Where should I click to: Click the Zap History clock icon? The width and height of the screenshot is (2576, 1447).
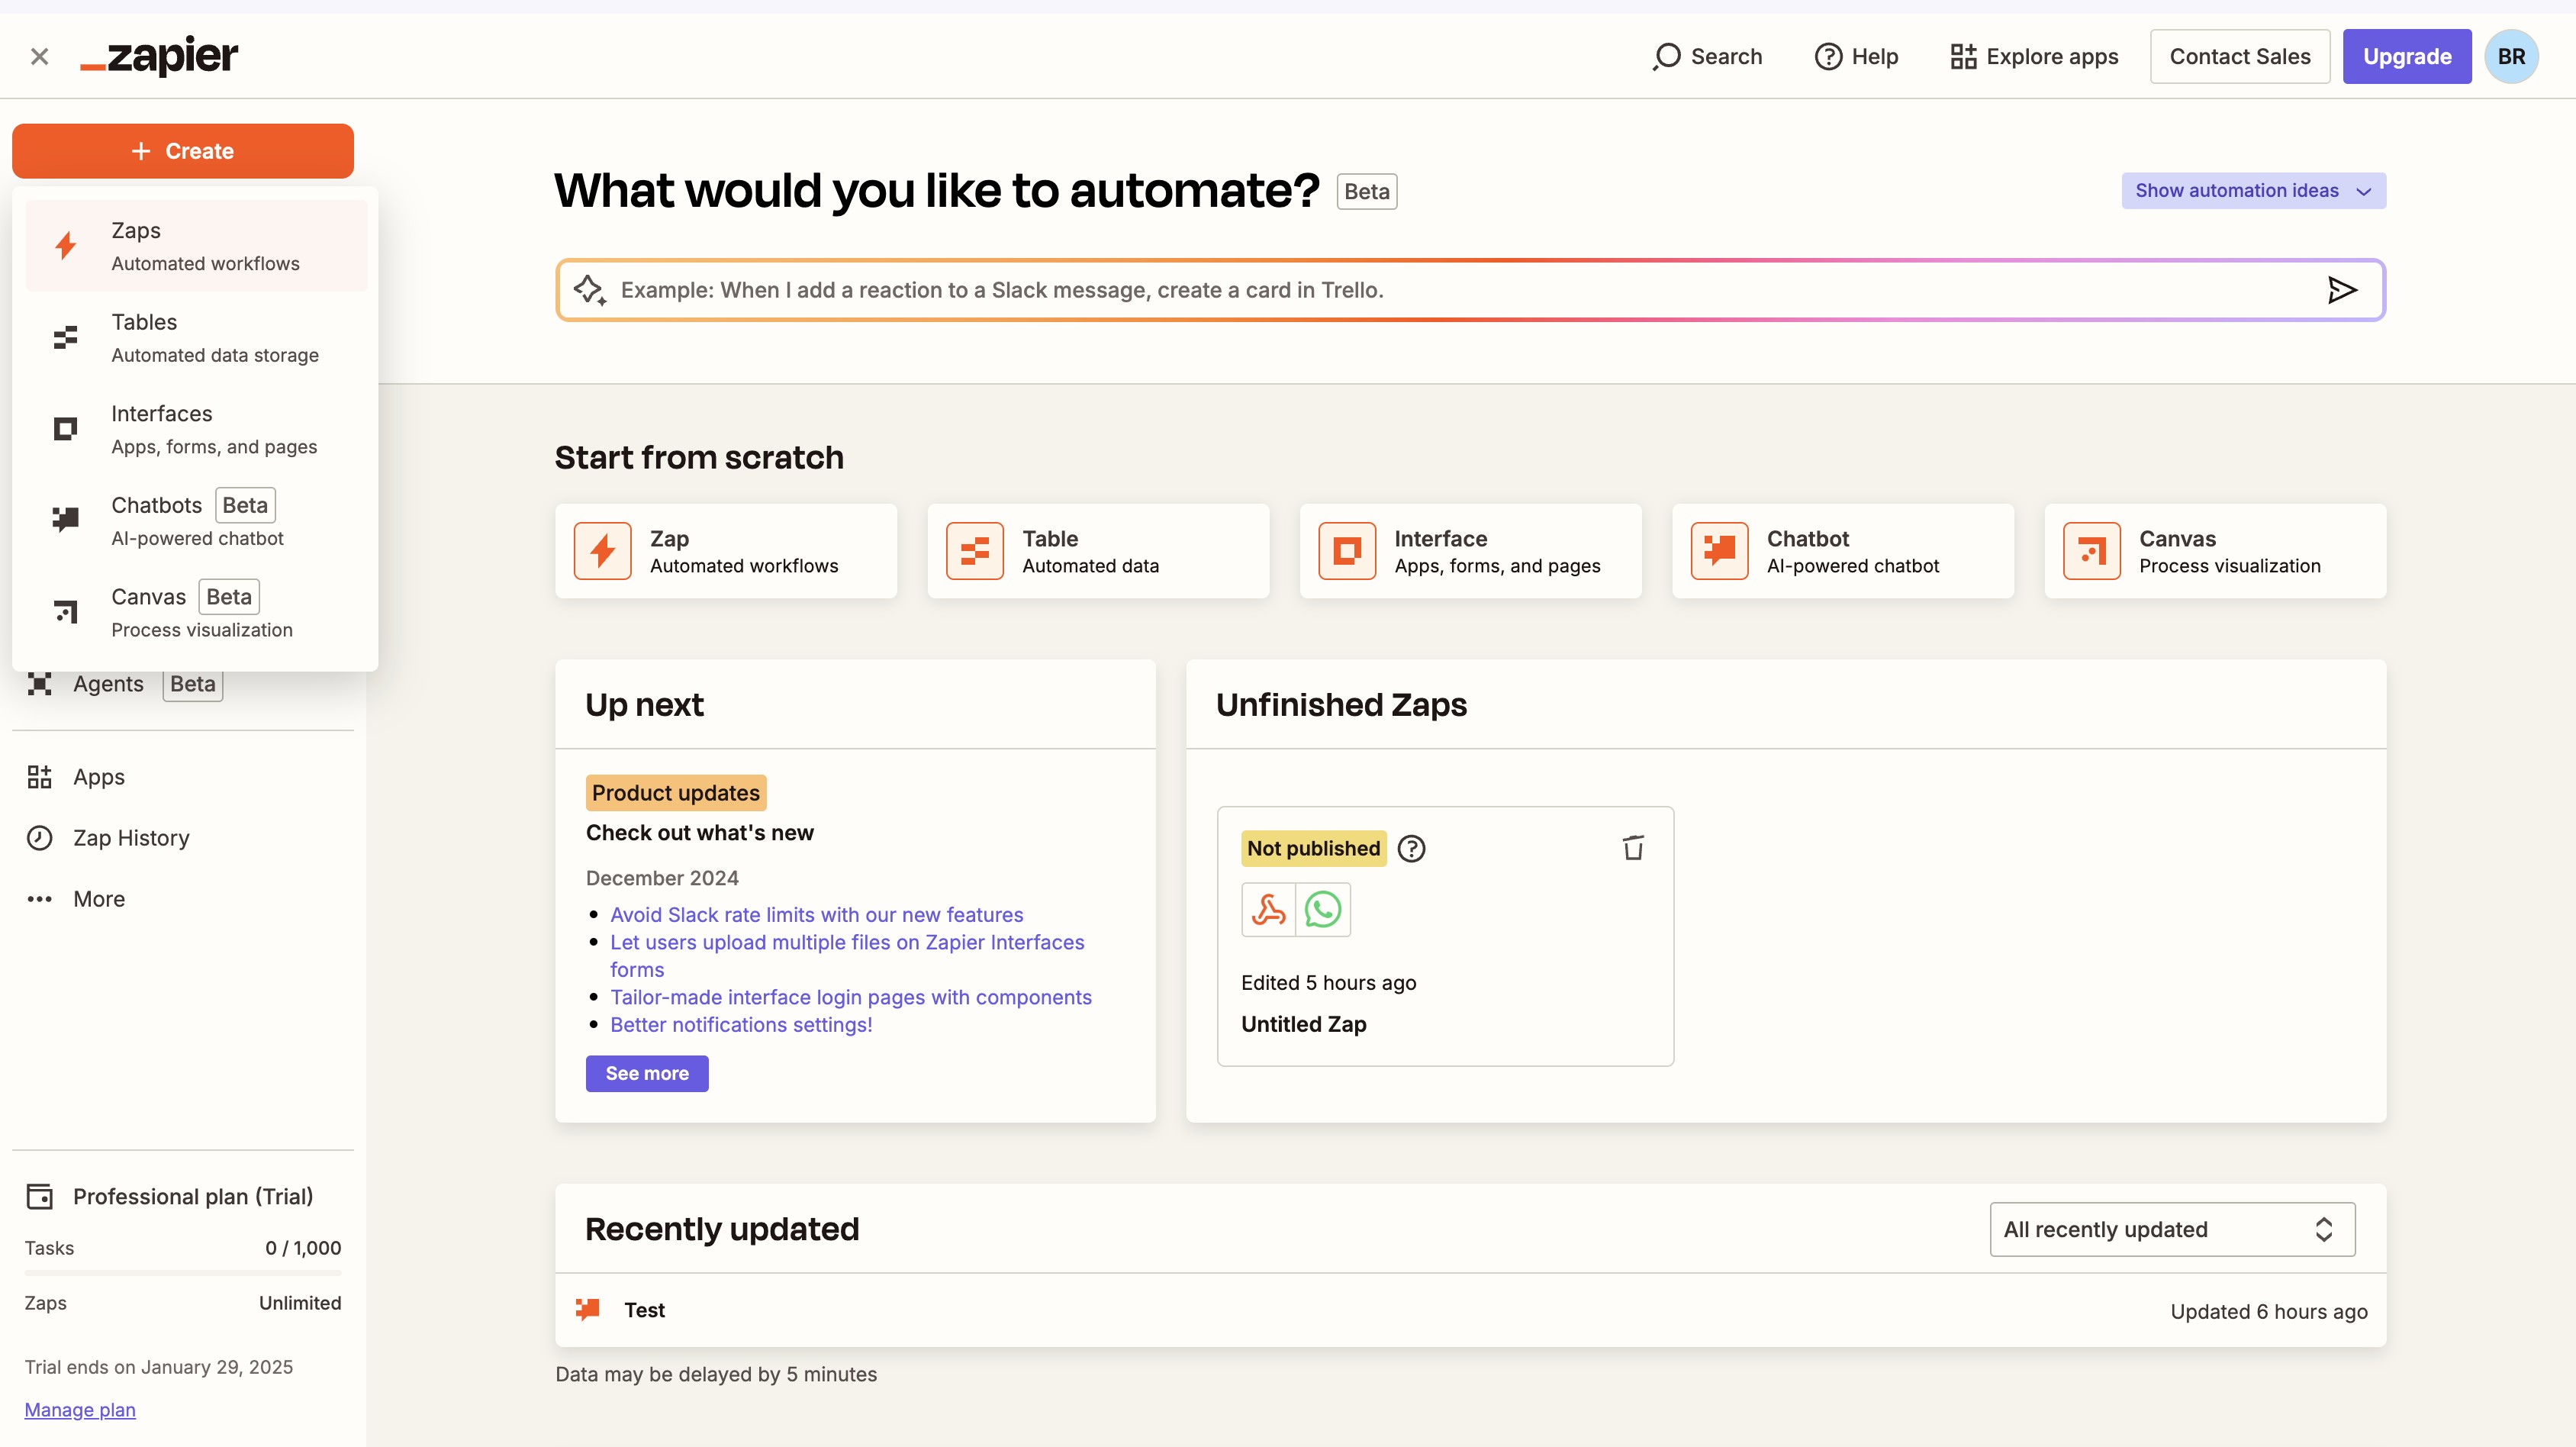(x=39, y=838)
